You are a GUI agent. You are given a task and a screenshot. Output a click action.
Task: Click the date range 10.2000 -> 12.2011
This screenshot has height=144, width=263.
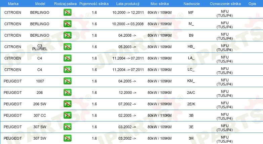pyautogui.click(x=128, y=12)
